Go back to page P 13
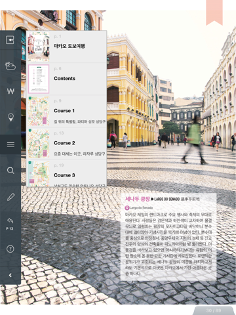 [10, 224]
